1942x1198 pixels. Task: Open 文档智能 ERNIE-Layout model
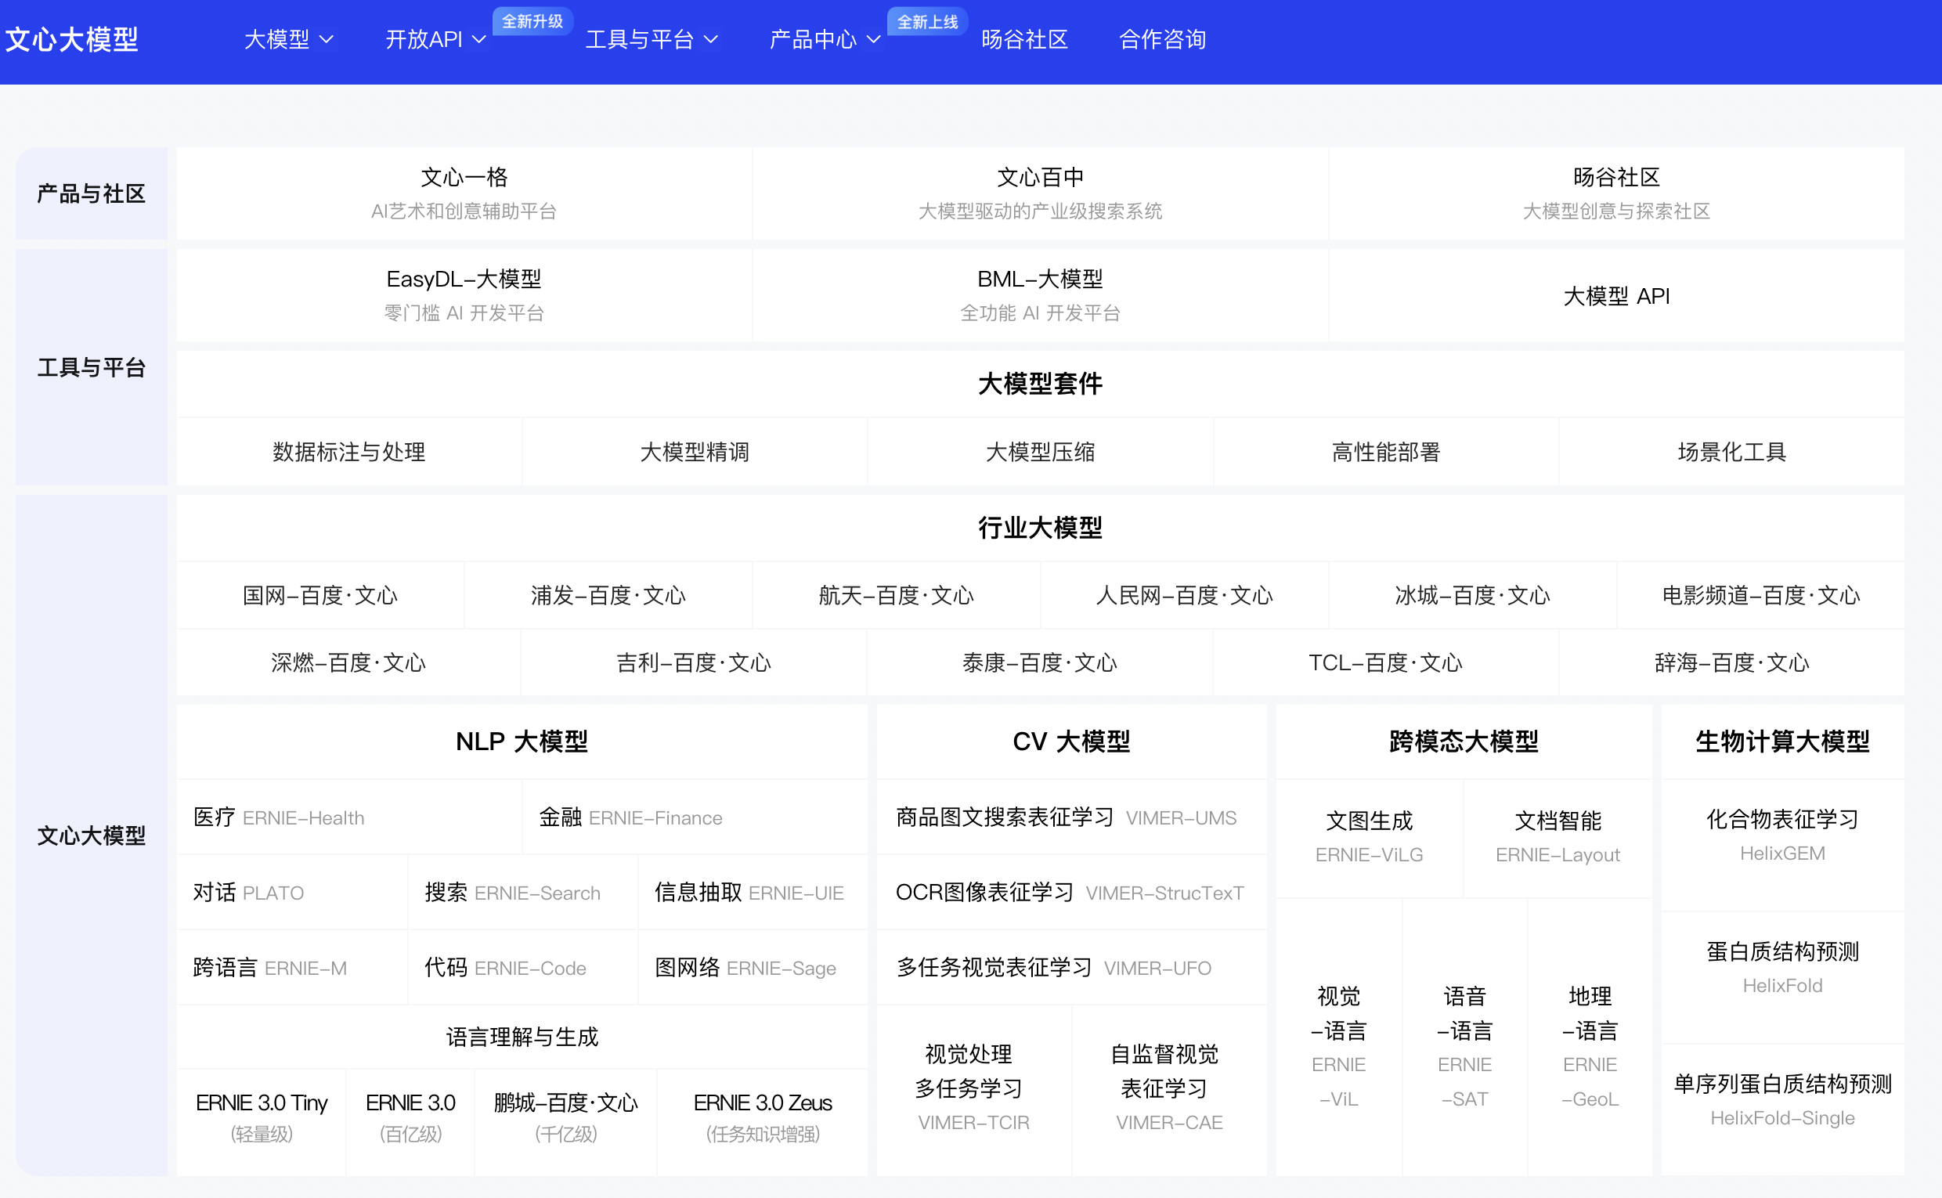1558,838
